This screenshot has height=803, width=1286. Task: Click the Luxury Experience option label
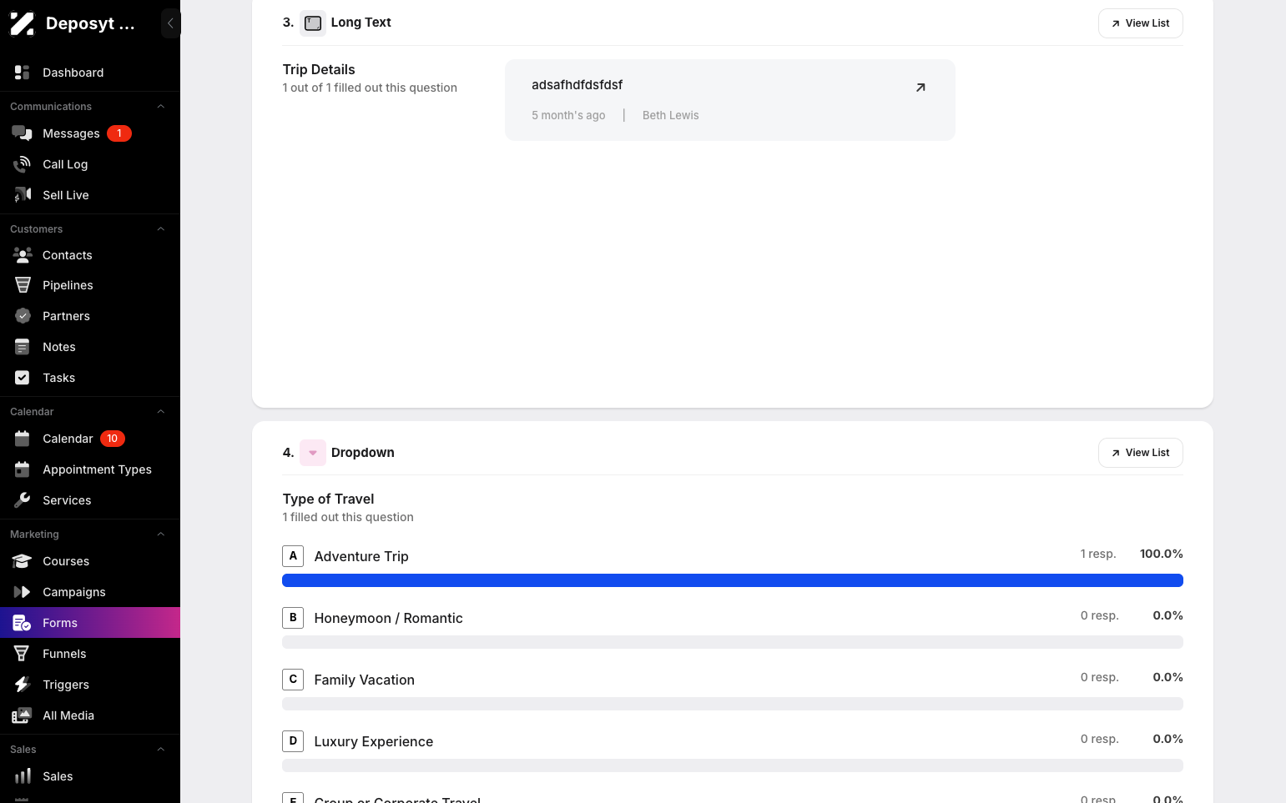(374, 741)
